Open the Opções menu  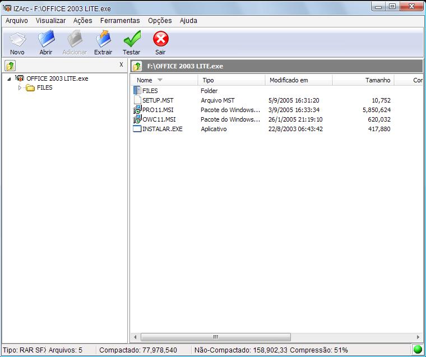click(x=160, y=21)
